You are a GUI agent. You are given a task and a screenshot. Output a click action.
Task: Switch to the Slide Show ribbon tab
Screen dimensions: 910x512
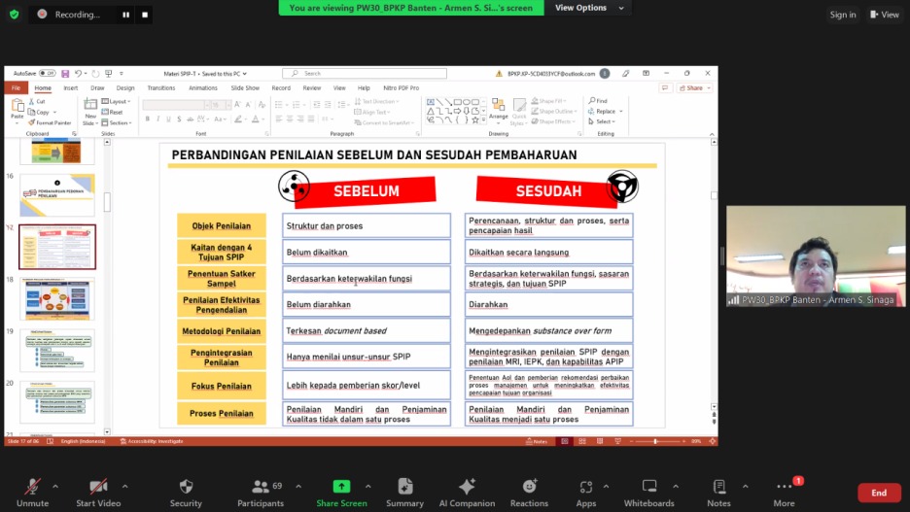coord(245,87)
